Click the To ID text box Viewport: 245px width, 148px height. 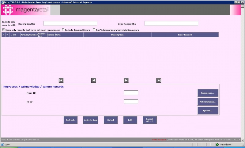[131, 102]
